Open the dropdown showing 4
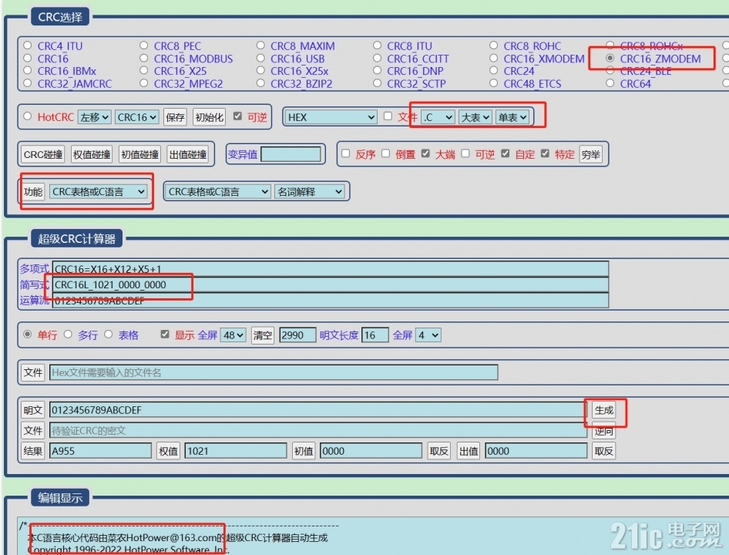729x555 pixels. [x=428, y=335]
